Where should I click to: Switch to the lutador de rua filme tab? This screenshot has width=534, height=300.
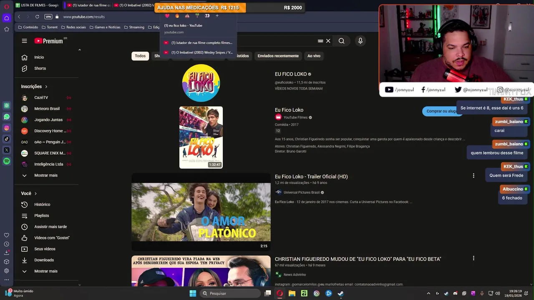click(89, 5)
